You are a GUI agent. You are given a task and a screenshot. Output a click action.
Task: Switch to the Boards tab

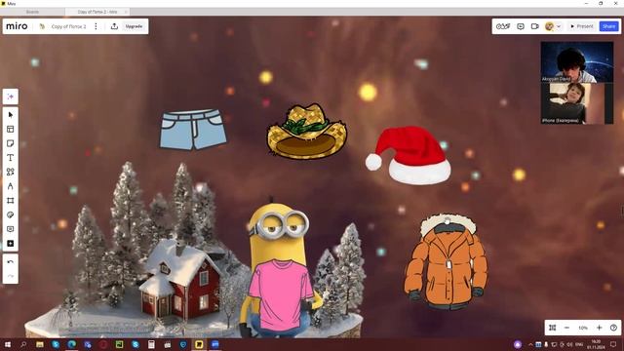(32, 12)
